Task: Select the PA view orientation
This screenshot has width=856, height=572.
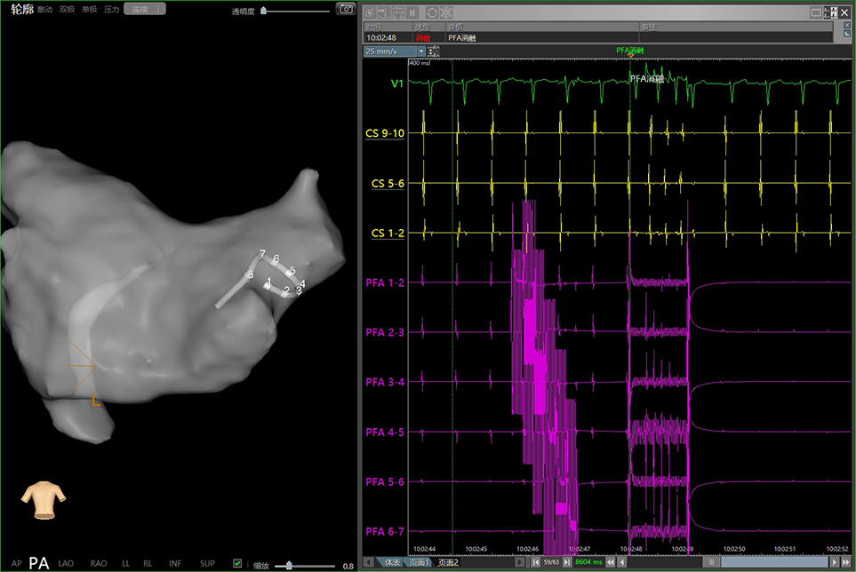Action: (x=38, y=563)
